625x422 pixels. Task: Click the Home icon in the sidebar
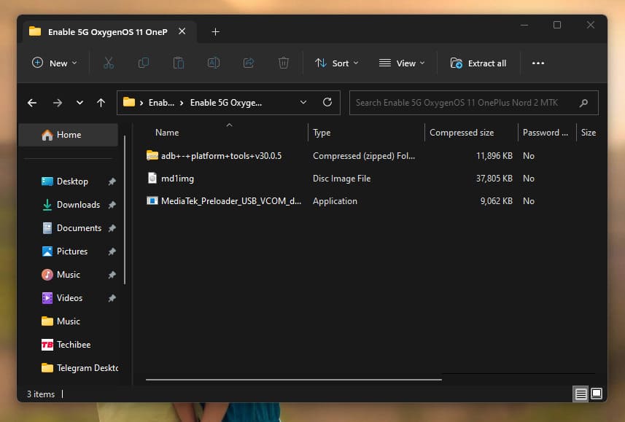tap(47, 135)
